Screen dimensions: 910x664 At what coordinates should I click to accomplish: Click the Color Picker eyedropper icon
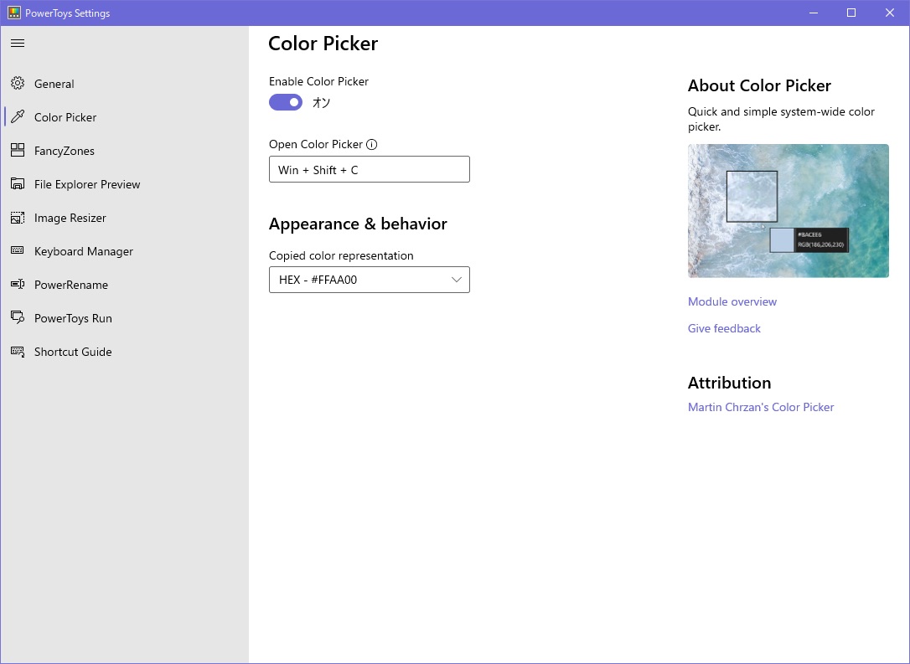pyautogui.click(x=18, y=117)
